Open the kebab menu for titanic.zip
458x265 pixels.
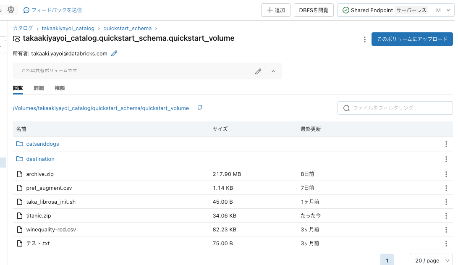[446, 215]
